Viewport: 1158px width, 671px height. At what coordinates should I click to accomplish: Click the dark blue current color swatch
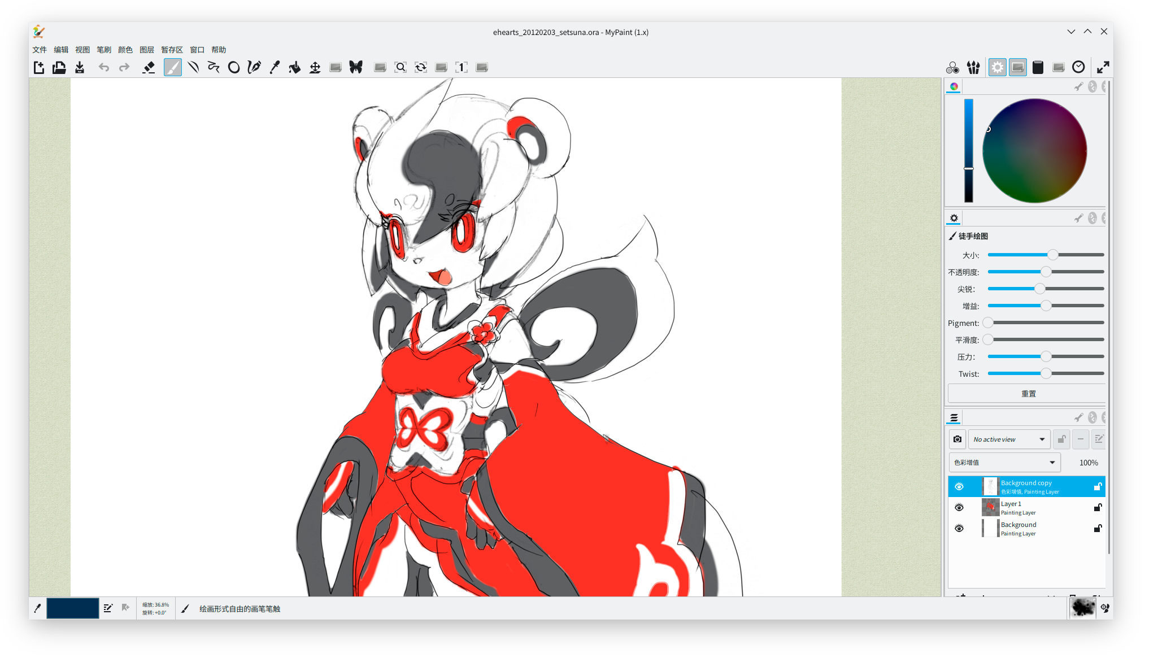[73, 608]
